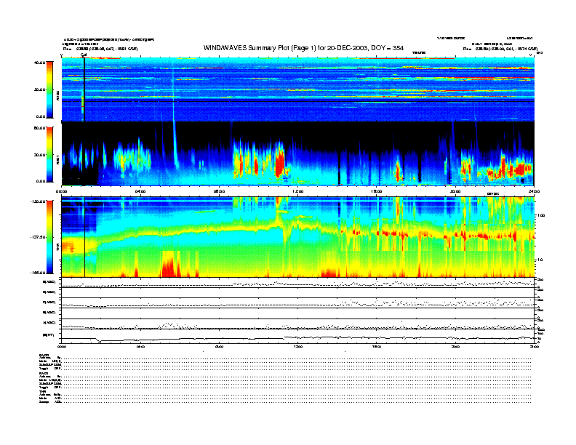
Task: Click the RAD2 color scale bar
Action: (x=49, y=89)
